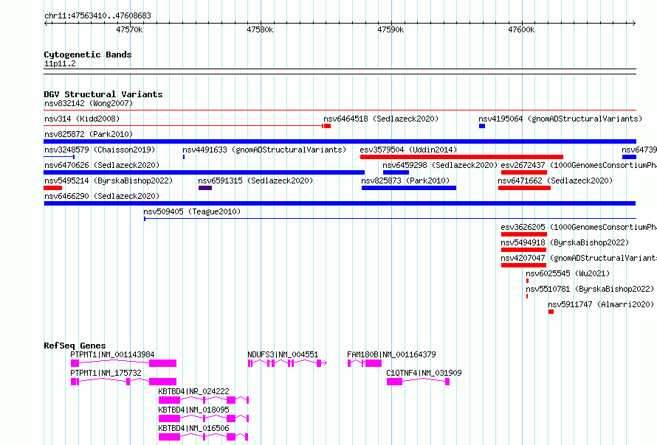Select the nsv825872 (Park2010) label
The image size is (657, 445).
[x=89, y=134]
